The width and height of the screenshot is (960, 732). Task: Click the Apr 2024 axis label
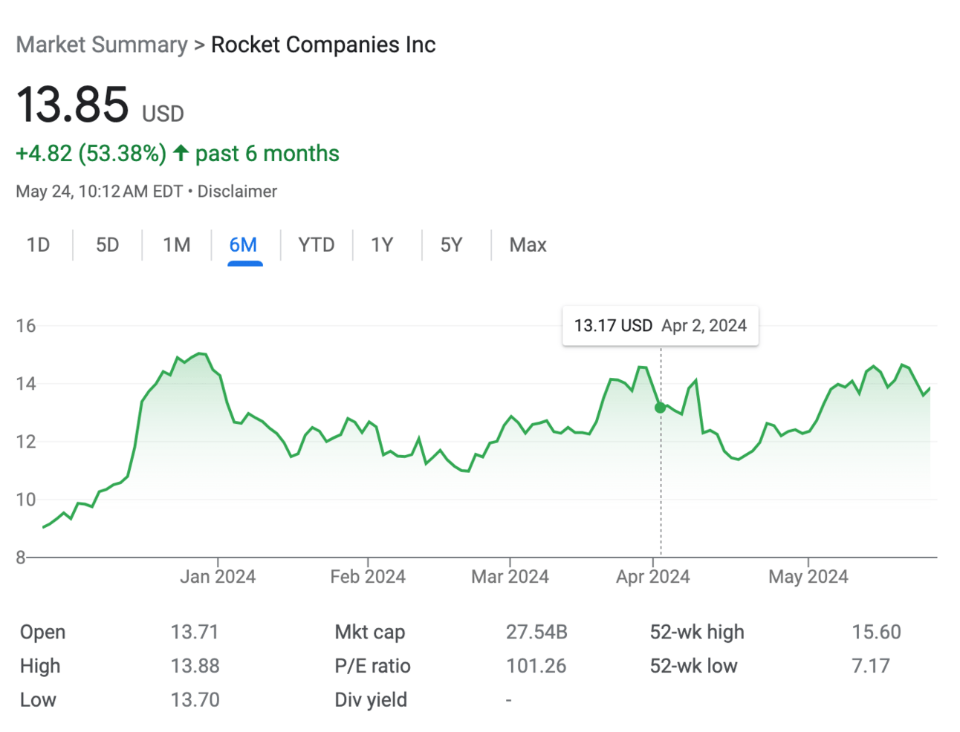pyautogui.click(x=653, y=577)
